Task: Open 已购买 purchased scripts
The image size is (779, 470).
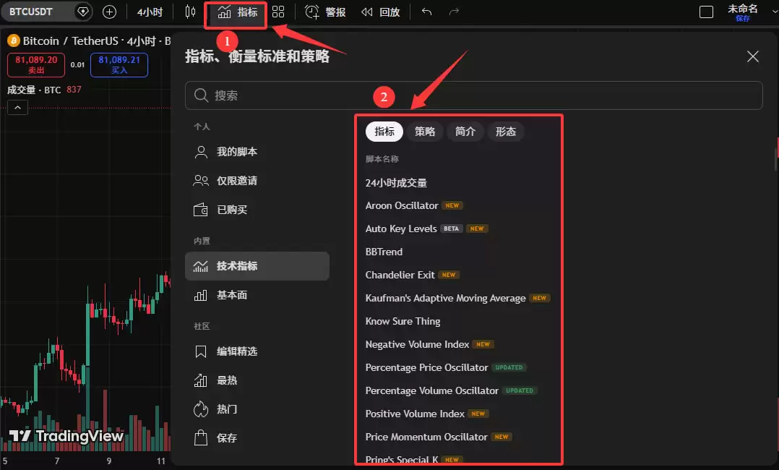Action: click(257, 210)
